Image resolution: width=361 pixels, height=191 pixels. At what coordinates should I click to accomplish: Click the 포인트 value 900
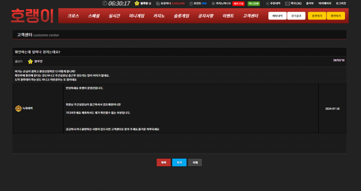204,3
